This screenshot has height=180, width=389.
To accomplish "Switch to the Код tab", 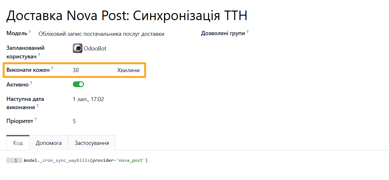I will pos(18,143).
